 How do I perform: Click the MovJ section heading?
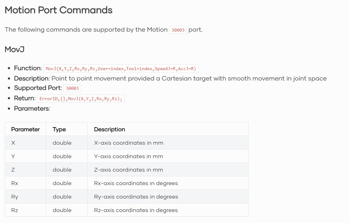(14, 49)
